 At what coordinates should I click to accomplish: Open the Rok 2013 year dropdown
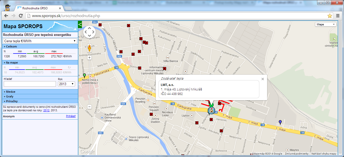67,84
